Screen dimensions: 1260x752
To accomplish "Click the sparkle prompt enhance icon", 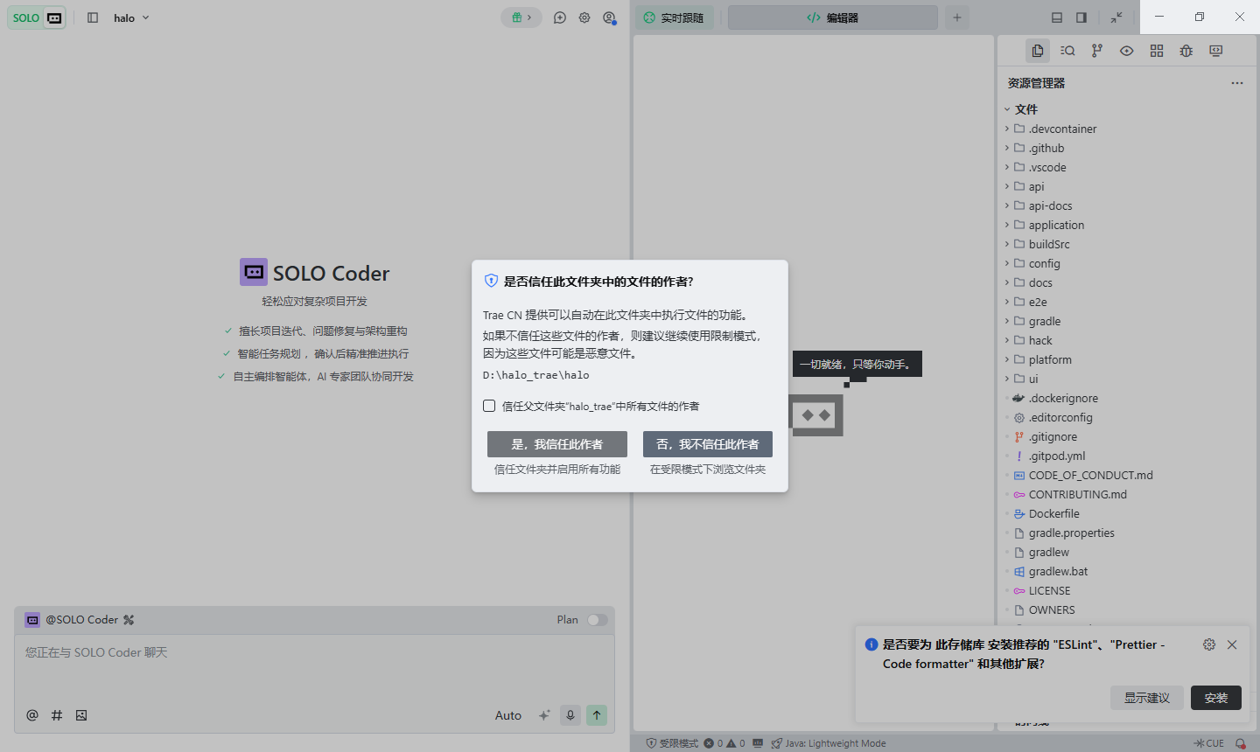I will coord(544,715).
